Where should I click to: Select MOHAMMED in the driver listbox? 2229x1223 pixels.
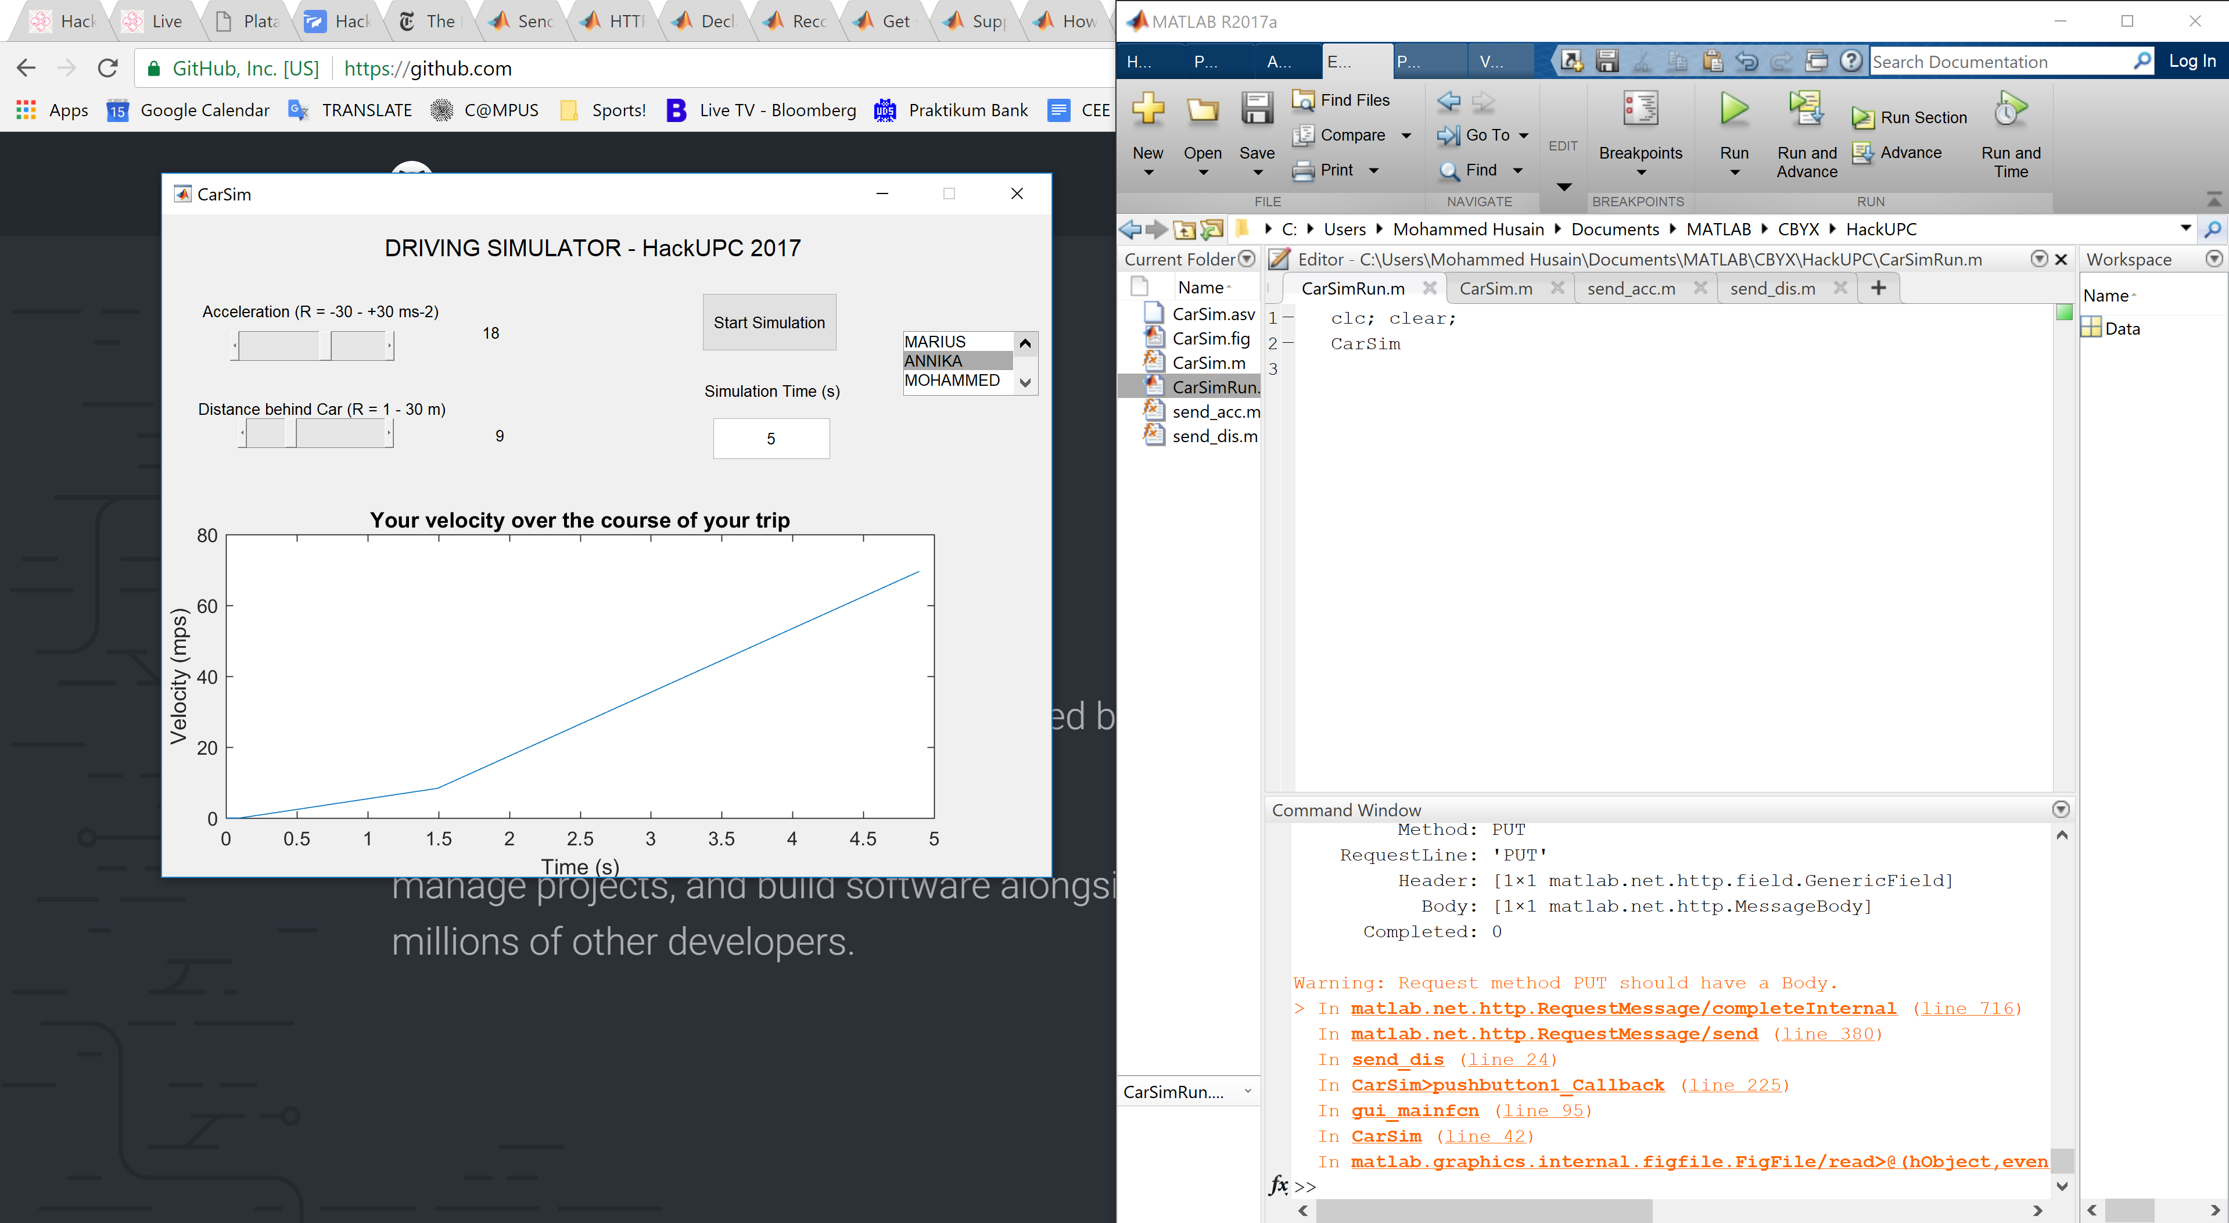pyautogui.click(x=952, y=381)
